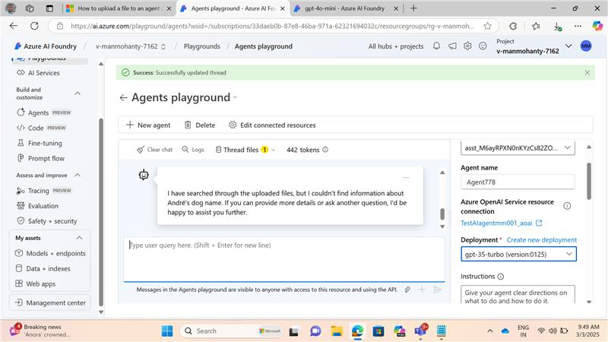Click browser back arrow

[14, 26]
